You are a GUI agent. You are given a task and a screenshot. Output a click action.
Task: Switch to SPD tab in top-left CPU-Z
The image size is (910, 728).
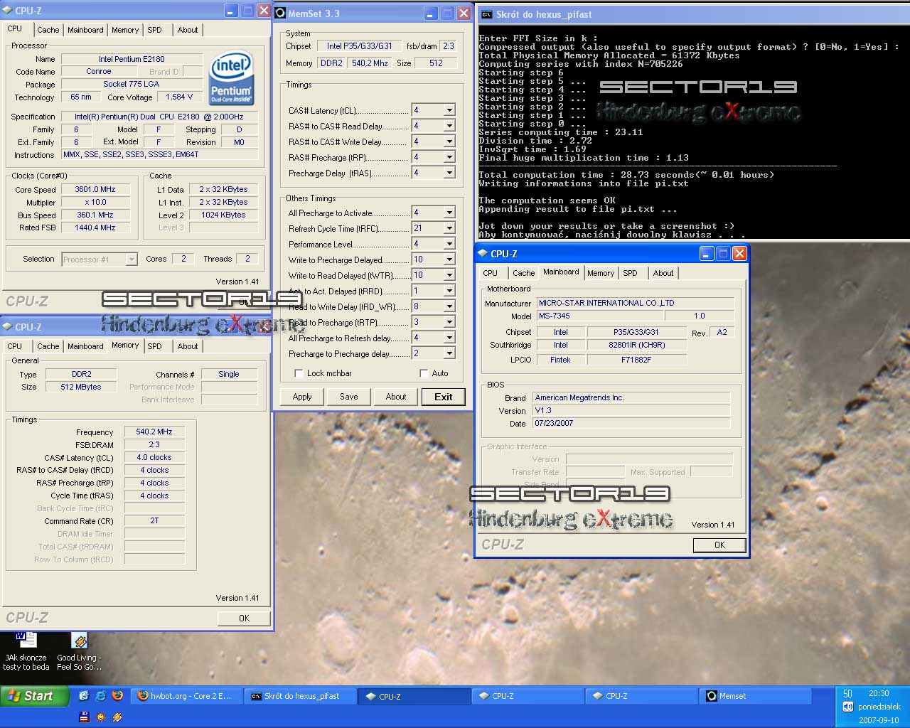coord(155,30)
